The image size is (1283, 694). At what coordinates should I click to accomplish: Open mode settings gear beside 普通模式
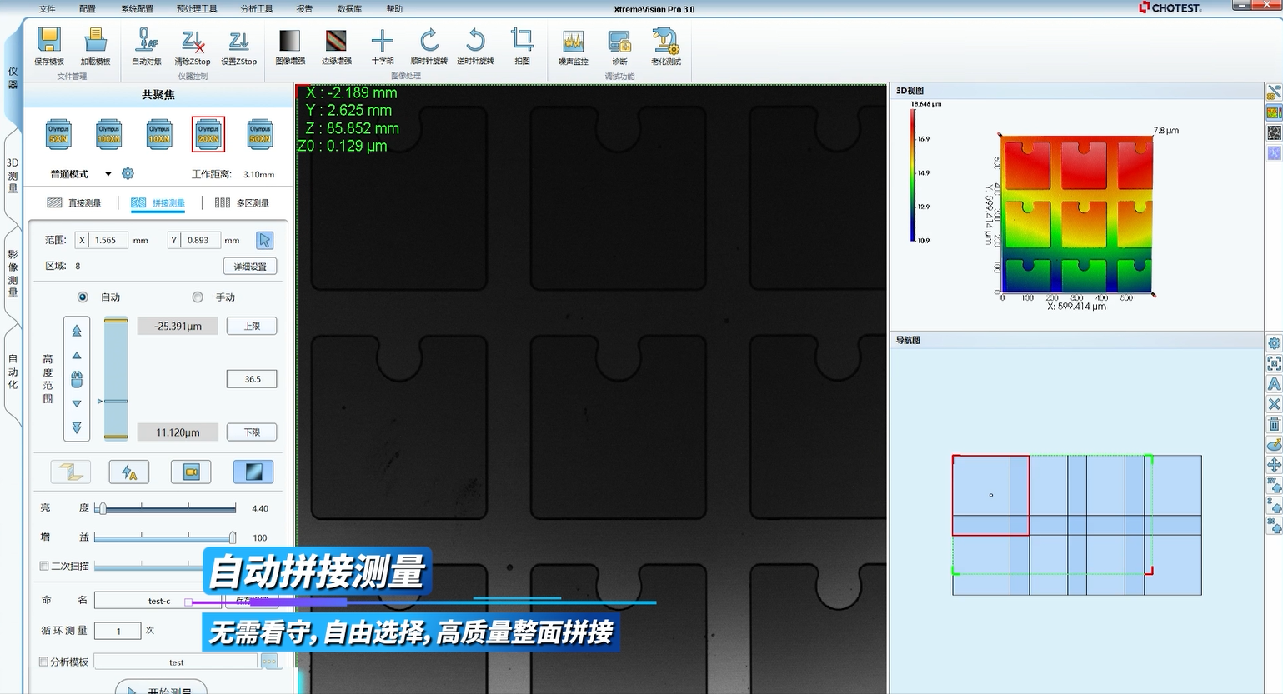pos(128,173)
